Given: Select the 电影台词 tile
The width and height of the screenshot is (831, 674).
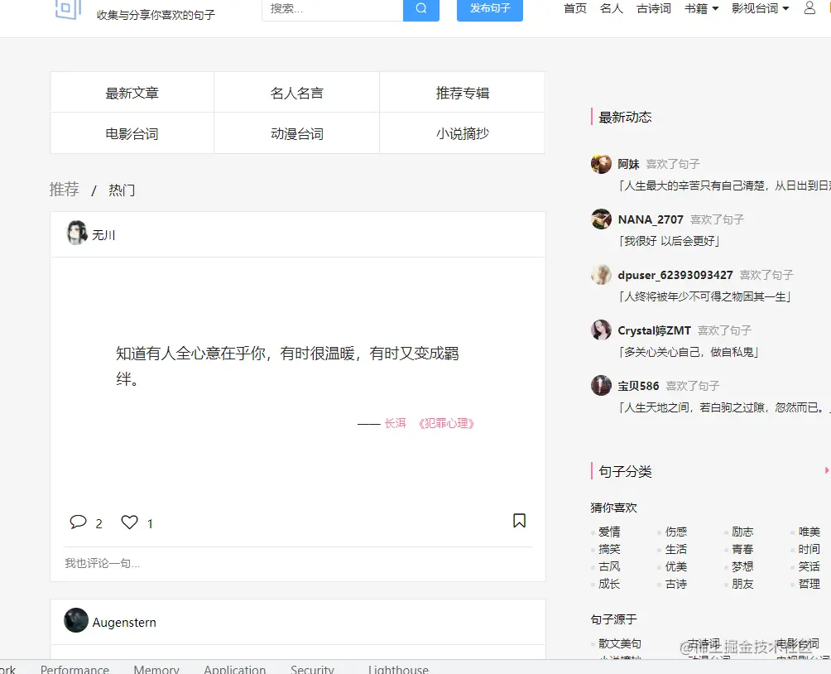Looking at the screenshot, I should pyautogui.click(x=132, y=133).
